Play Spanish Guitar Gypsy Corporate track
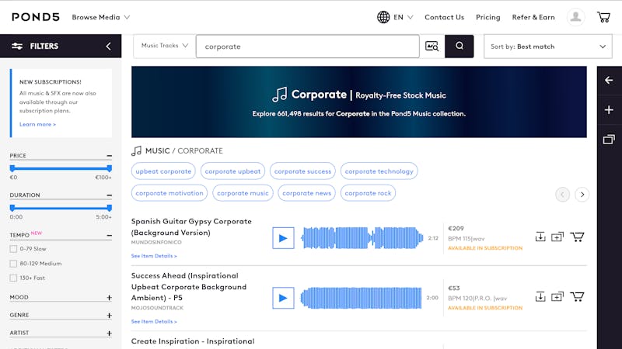Screen dimensions: 622x349 click(283, 238)
